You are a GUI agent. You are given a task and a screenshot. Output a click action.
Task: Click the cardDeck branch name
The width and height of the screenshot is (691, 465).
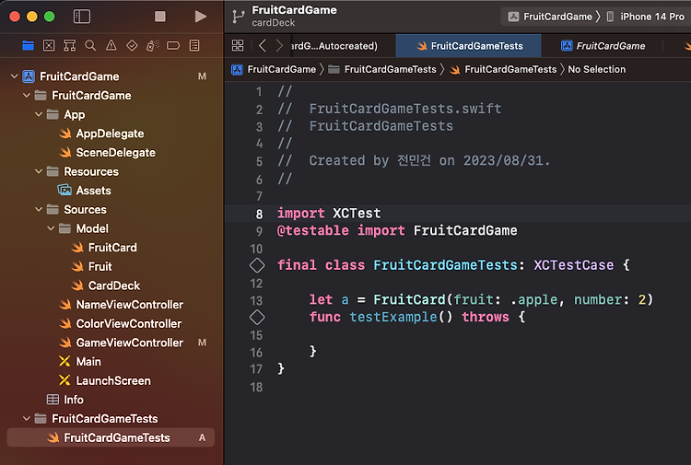(x=274, y=23)
